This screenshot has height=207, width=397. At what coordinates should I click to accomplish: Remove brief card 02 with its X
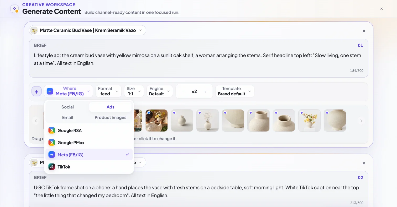coord(364,163)
